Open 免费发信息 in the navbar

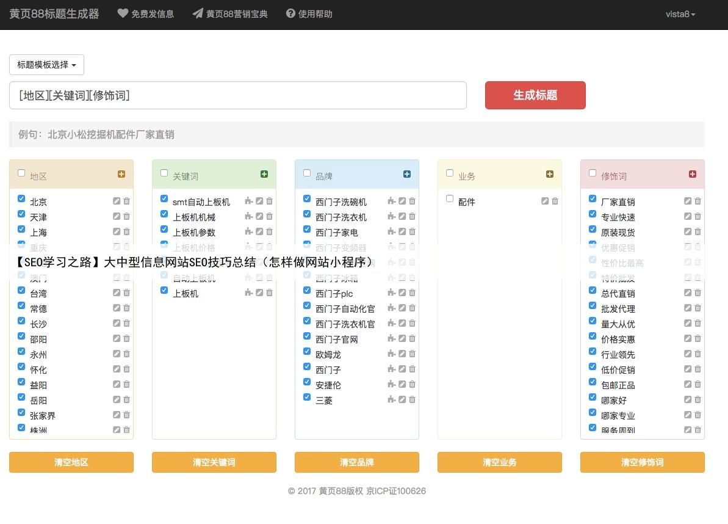click(146, 13)
